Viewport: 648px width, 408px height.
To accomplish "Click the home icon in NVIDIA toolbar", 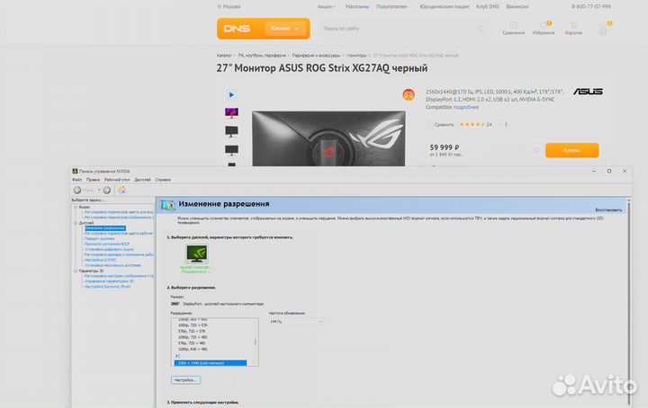I will pyautogui.click(x=121, y=190).
